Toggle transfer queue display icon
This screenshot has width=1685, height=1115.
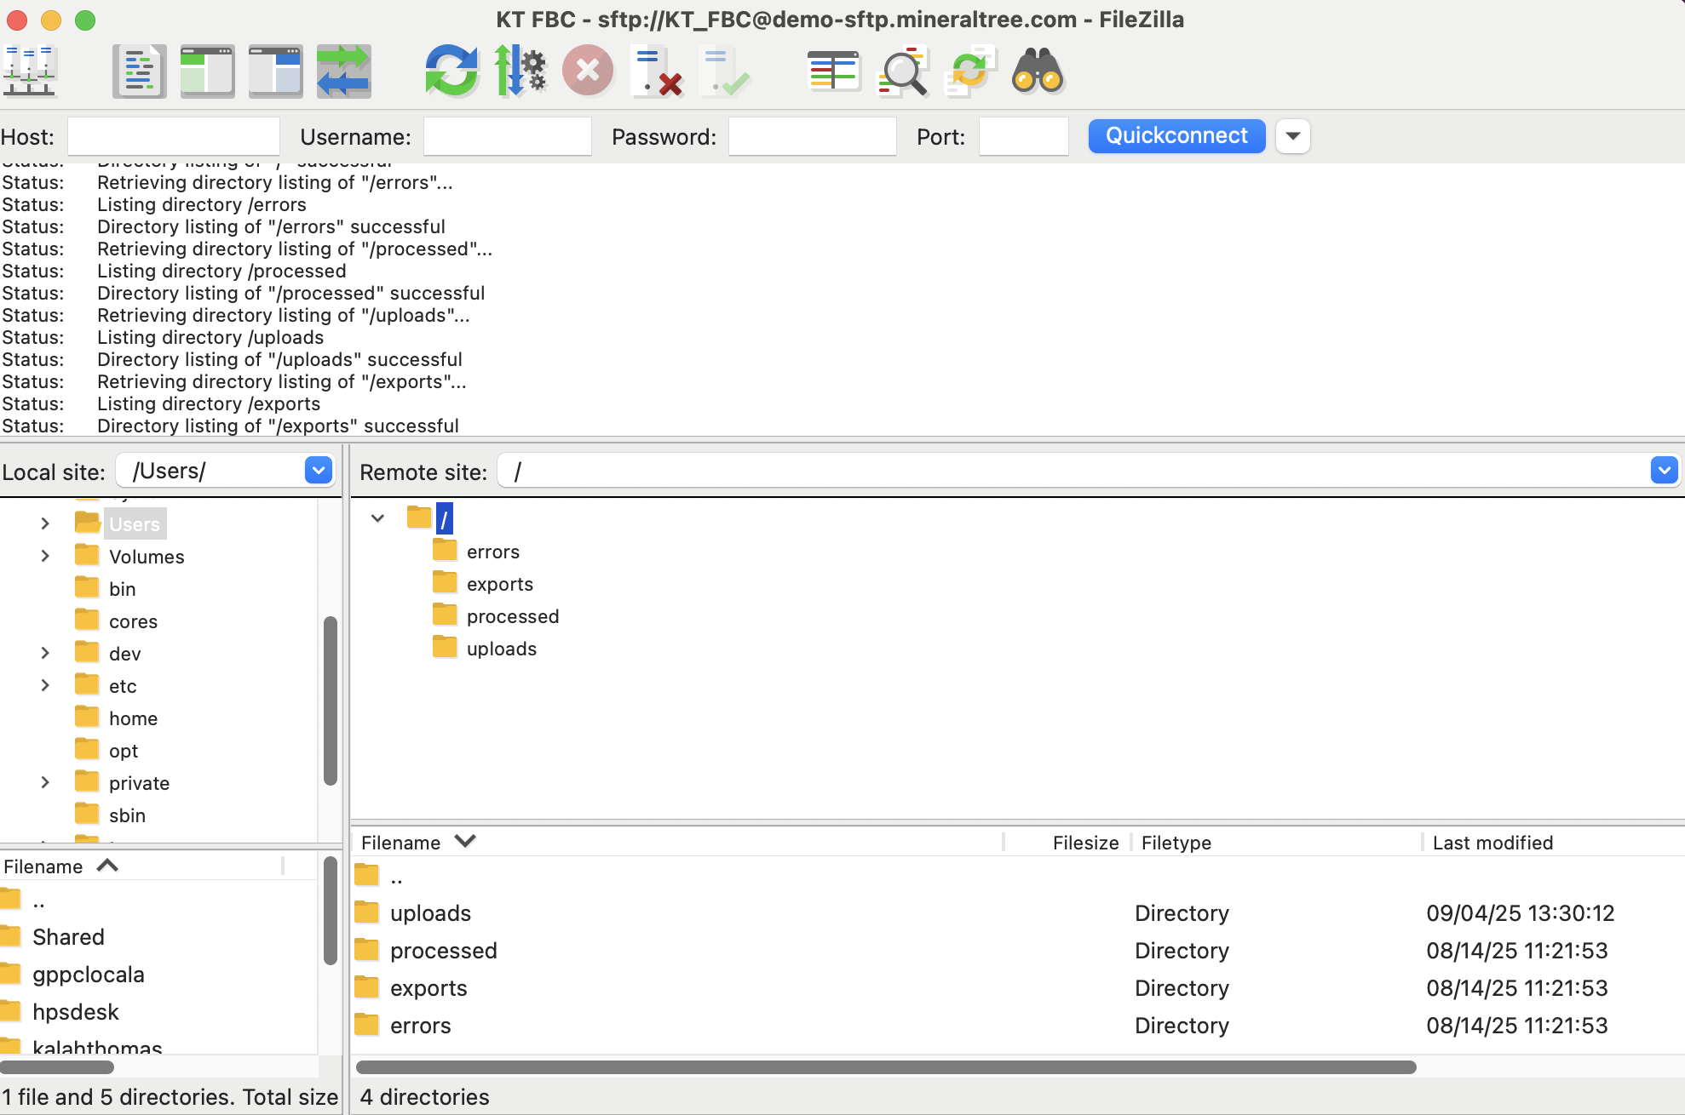pos(343,71)
